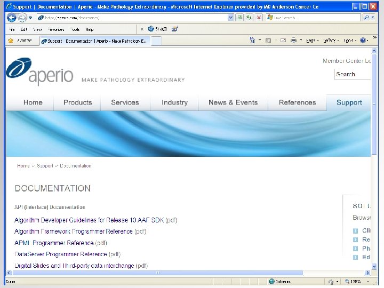Click the arrow icon beside Re sidebar item
This screenshot has width=384, height=288.
click(x=355, y=239)
